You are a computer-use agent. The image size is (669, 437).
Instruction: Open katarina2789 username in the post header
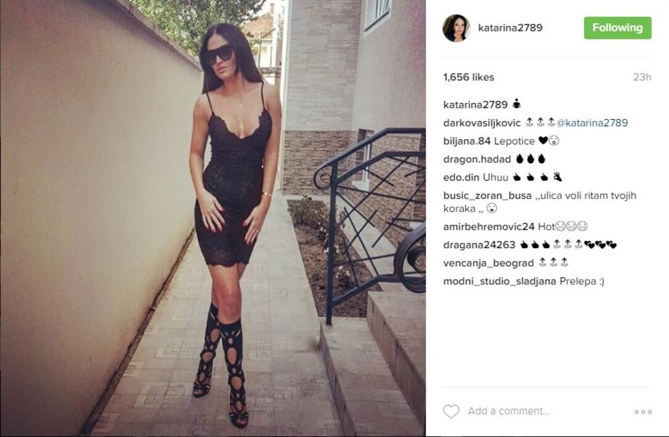(510, 27)
